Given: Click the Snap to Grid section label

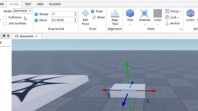Looking at the screenshot, I should click(x=56, y=29).
